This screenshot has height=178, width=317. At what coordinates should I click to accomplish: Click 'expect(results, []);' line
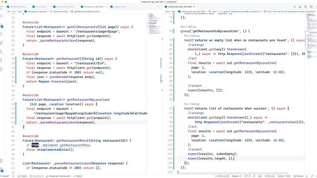206,90
